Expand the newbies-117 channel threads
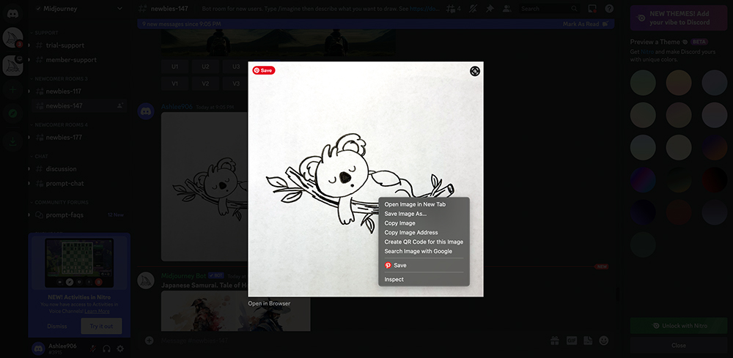The width and height of the screenshot is (733, 358). (29, 92)
